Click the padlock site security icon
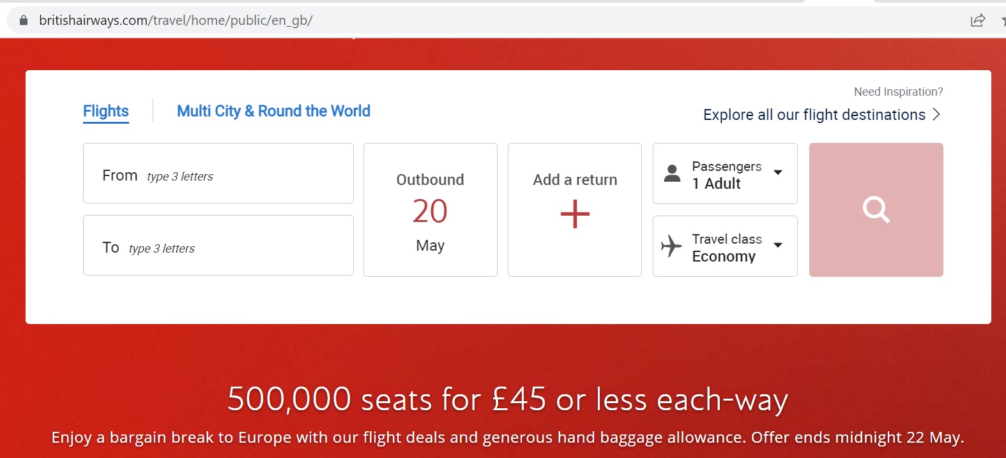The width and height of the screenshot is (1006, 458). (24, 20)
